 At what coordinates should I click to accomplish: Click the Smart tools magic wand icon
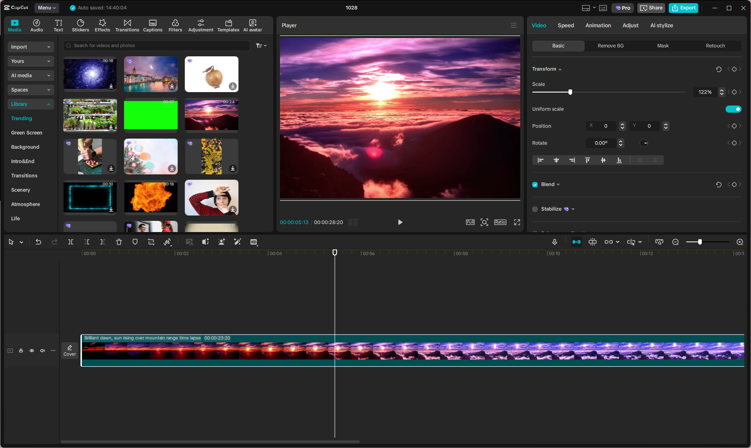point(238,242)
